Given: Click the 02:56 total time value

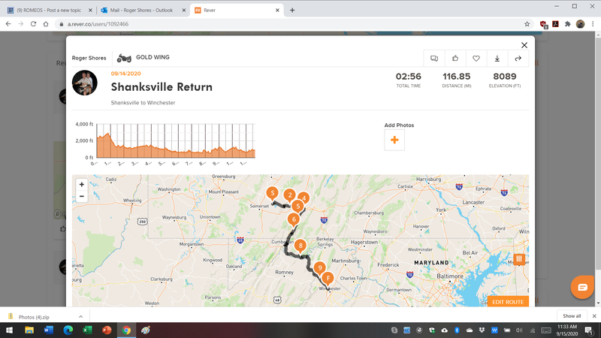Looking at the screenshot, I should (408, 77).
